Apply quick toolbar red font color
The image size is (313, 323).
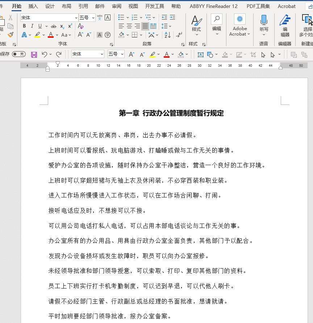[167, 54]
